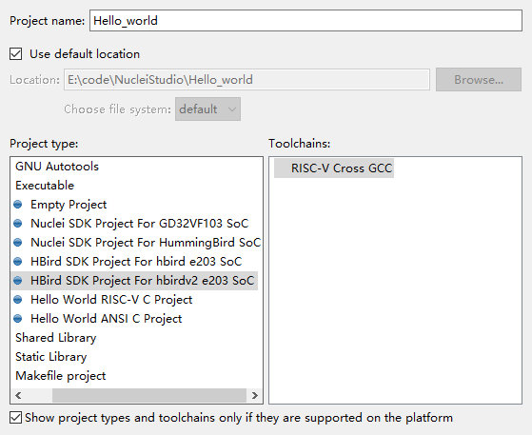Toggle Show project types only if supported checkbox
532x435 pixels.
(x=15, y=417)
